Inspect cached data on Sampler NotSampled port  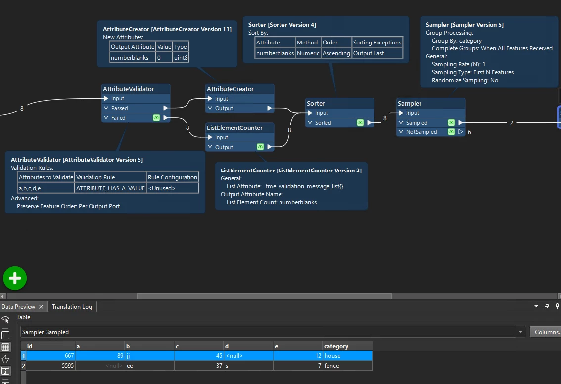click(451, 132)
